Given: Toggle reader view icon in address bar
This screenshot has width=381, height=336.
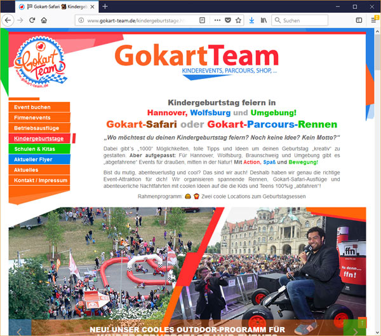Looking at the screenshot, I should coord(202,20).
